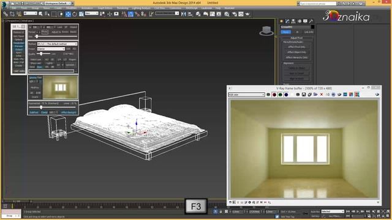The height and width of the screenshot is (220, 392).
Task: Click the Options button in script sidebar
Action: click(x=18, y=40)
